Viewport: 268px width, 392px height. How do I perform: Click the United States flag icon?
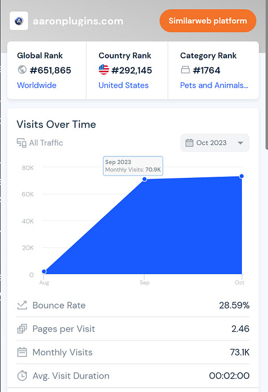(x=104, y=70)
